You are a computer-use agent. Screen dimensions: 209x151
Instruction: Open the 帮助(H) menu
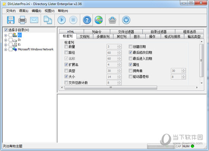pos(63,11)
